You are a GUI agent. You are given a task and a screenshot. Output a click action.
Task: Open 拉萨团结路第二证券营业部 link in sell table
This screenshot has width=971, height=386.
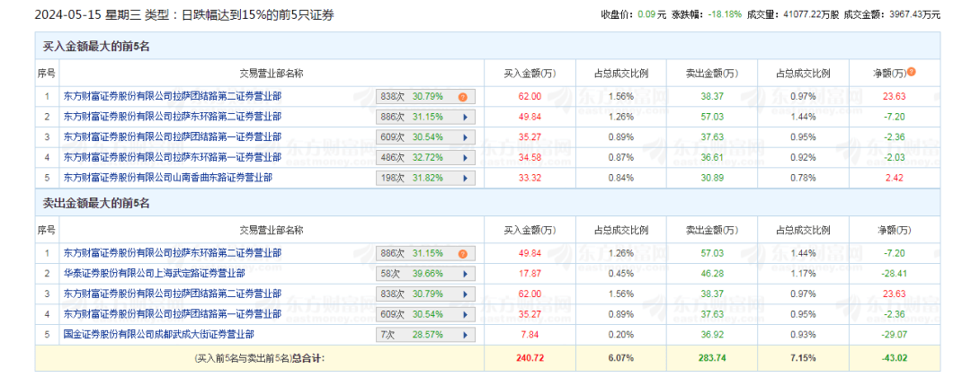coord(172,294)
